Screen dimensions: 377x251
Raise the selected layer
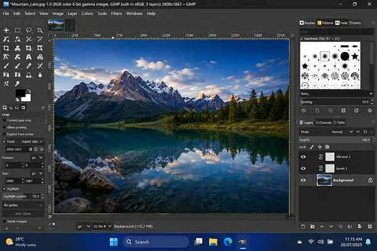322,227
